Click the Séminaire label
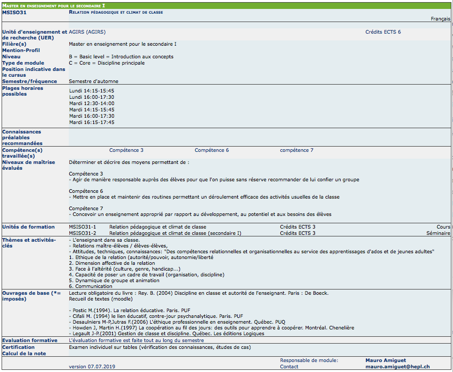The height and width of the screenshot is (372, 453). 438,233
